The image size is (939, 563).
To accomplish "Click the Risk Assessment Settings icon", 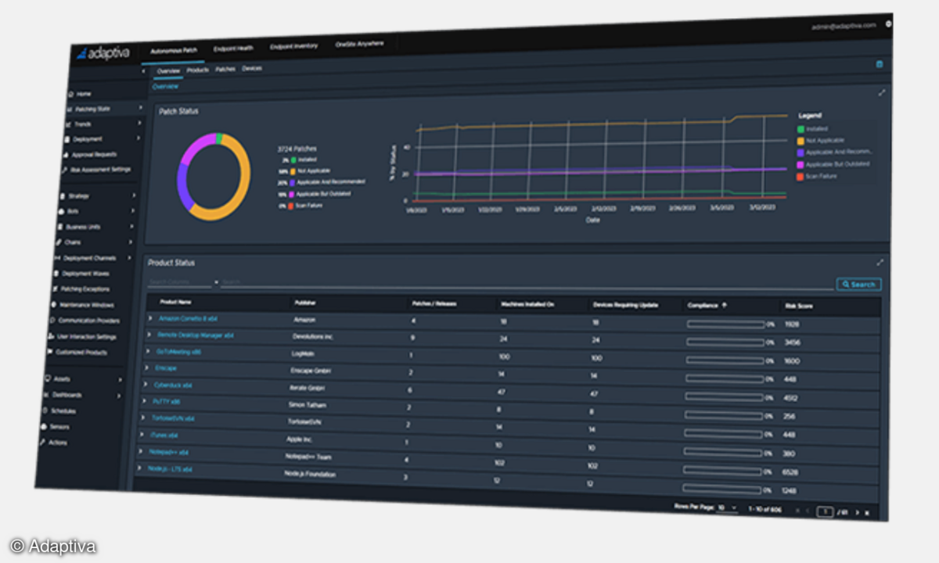I will pyautogui.click(x=66, y=170).
